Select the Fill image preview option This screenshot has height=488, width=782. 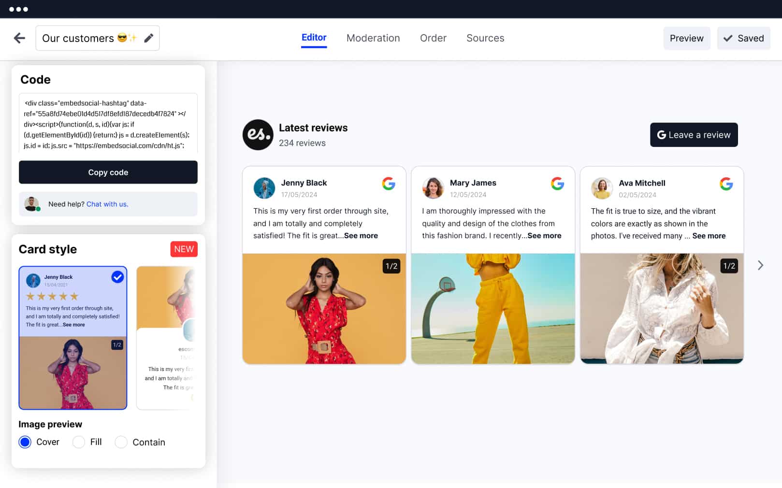click(x=79, y=442)
